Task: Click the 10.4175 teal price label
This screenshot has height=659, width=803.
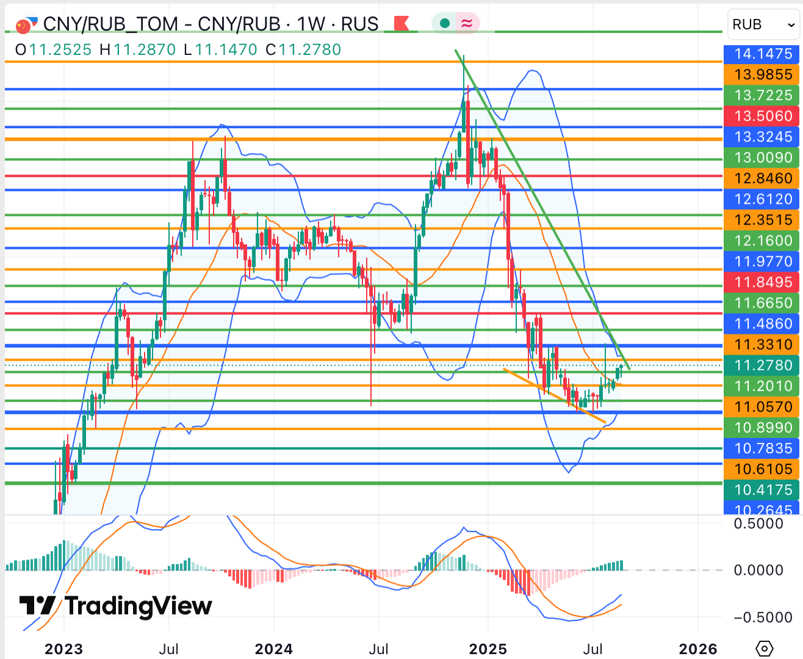Action: point(762,490)
